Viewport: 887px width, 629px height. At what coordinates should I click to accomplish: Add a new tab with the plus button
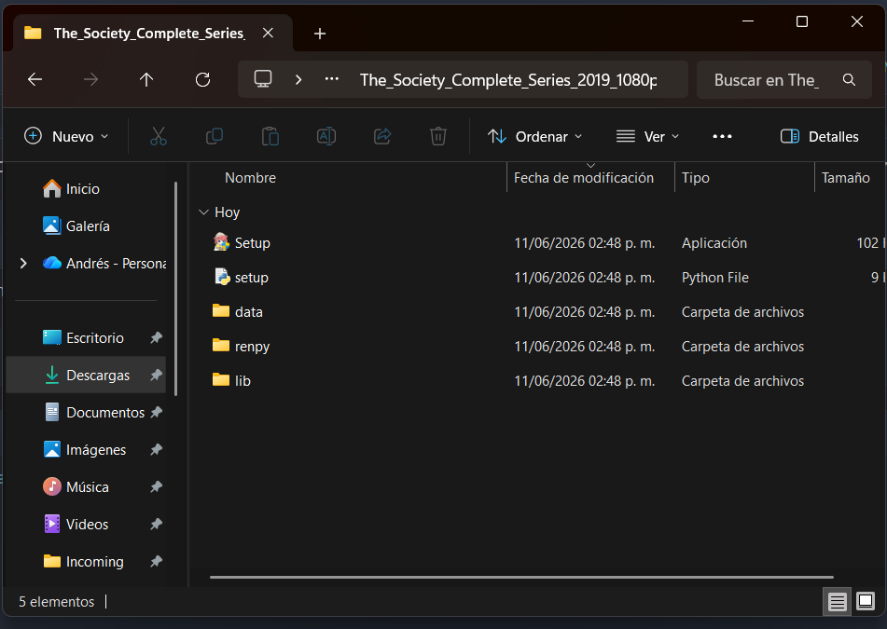tap(320, 34)
